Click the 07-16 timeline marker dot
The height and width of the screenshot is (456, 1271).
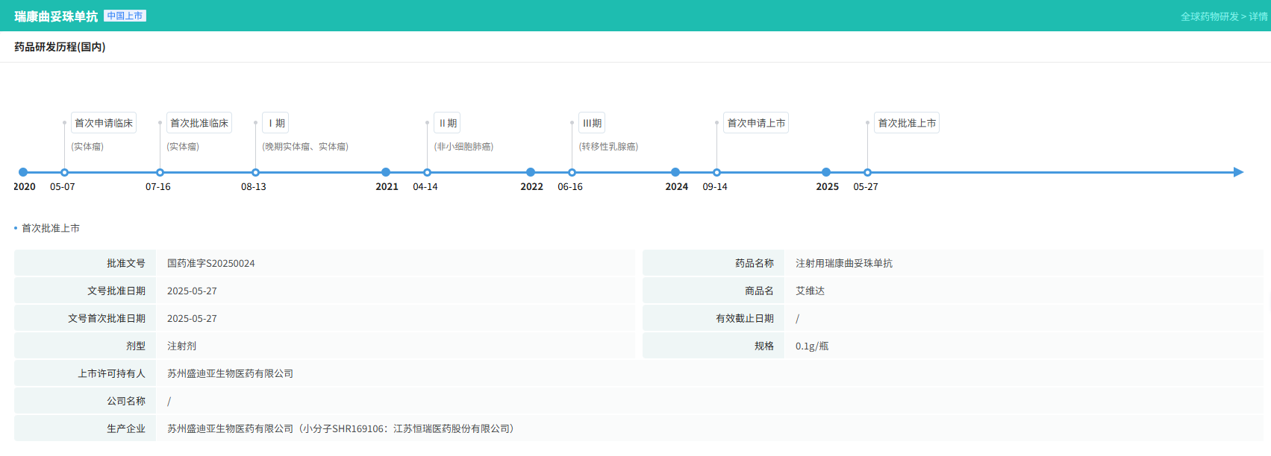click(x=160, y=172)
